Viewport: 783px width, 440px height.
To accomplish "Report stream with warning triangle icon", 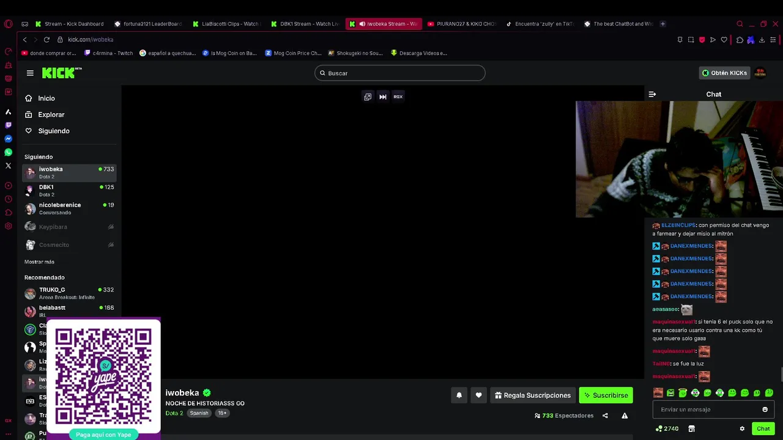I will click(x=625, y=416).
